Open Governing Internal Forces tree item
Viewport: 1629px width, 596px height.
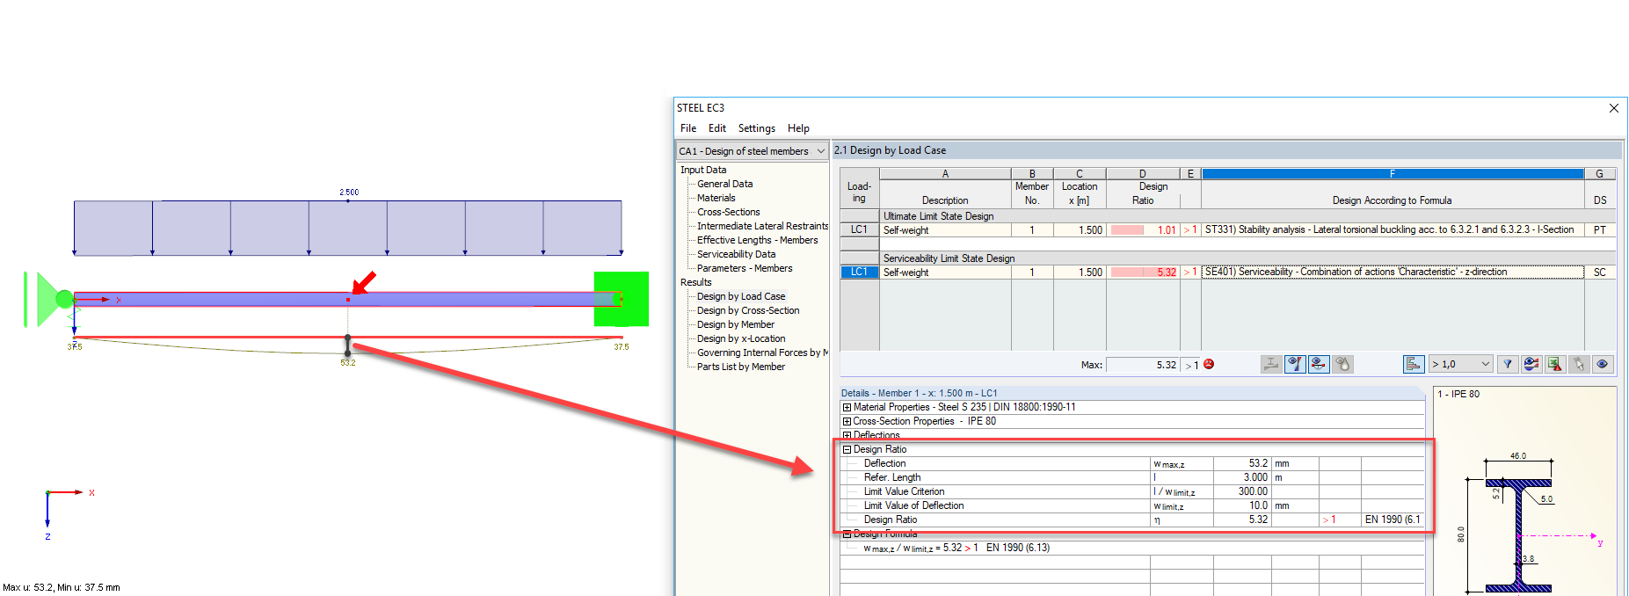[762, 353]
